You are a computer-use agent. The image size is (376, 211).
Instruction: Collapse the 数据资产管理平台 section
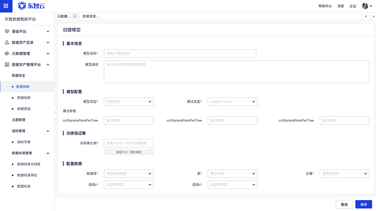point(48,64)
